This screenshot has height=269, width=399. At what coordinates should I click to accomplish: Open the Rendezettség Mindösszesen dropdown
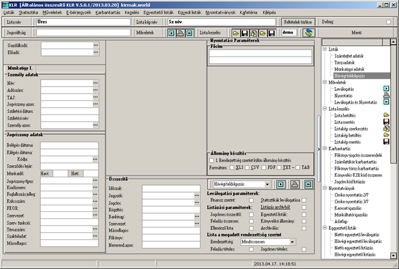292,242
